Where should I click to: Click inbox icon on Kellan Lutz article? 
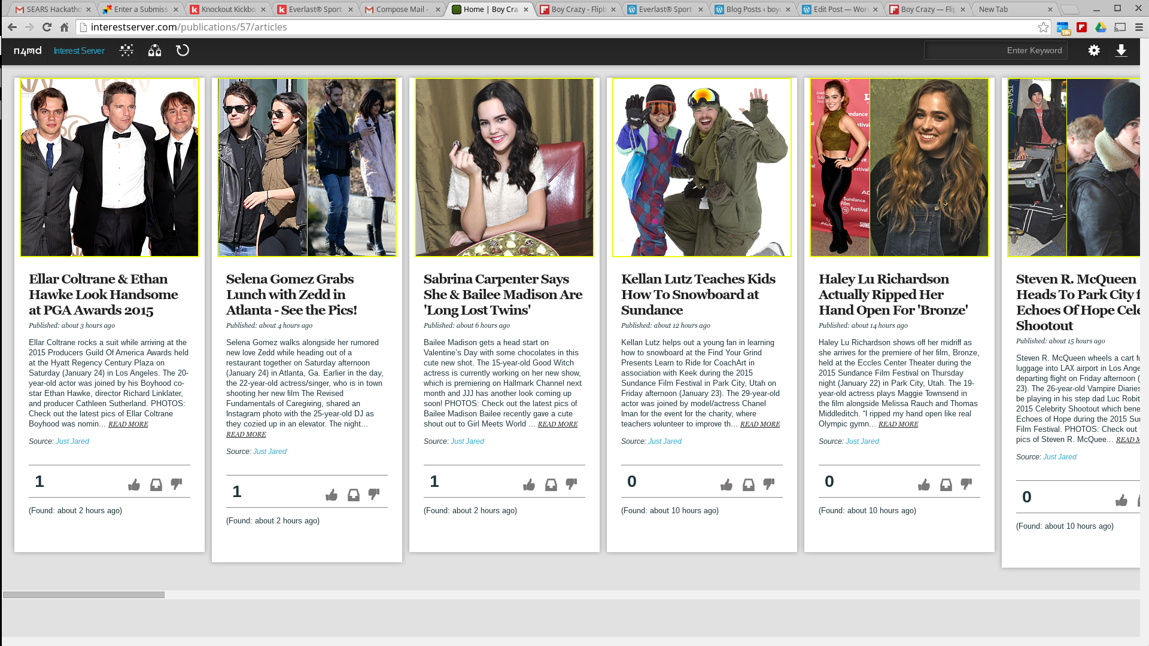click(749, 484)
